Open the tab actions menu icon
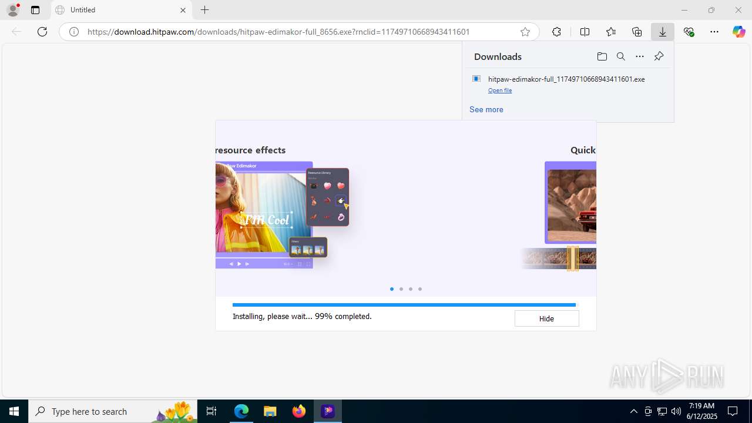 35,10
